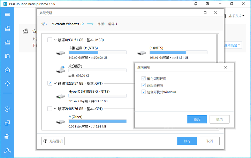Click the local disk D: drive icon
The width and height of the screenshot is (251, 158).
61,53
